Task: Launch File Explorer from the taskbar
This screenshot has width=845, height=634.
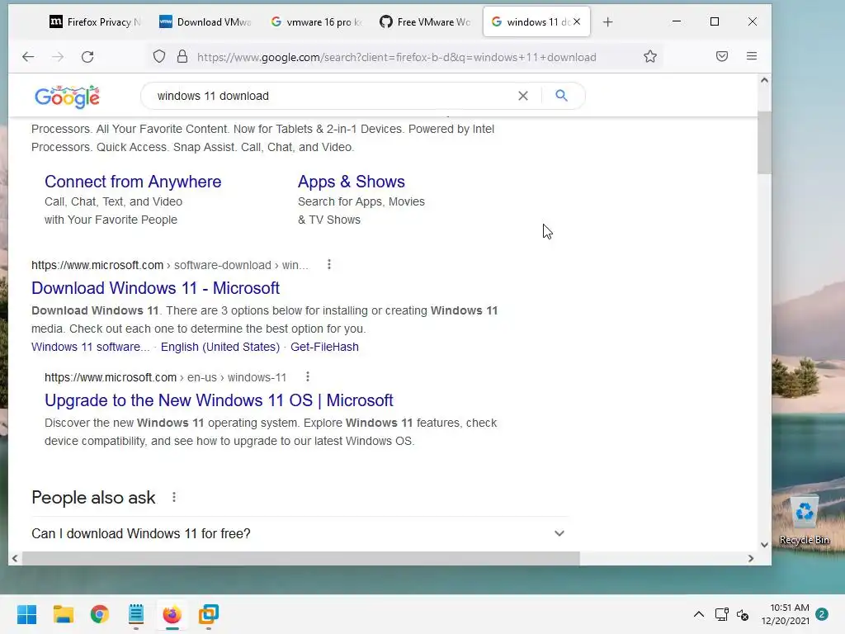Action: [x=64, y=614]
